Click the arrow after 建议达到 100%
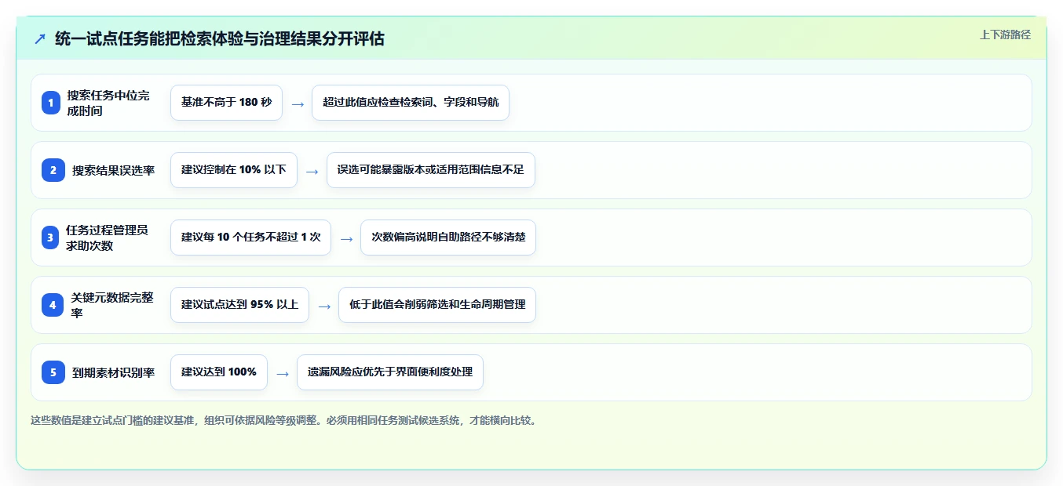The width and height of the screenshot is (1063, 486). click(x=283, y=373)
